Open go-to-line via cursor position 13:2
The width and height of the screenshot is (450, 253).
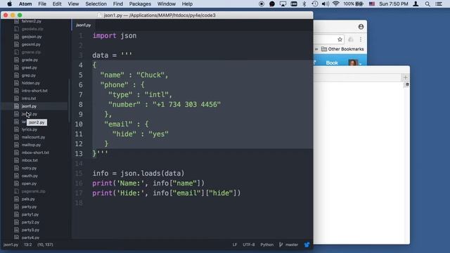click(28, 245)
